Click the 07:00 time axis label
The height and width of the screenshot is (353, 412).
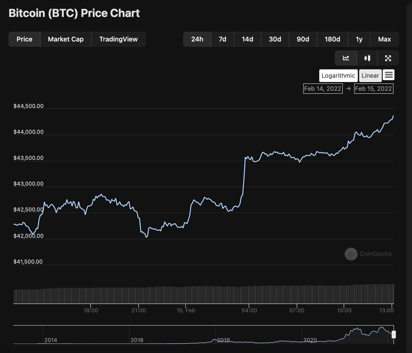coord(297,310)
